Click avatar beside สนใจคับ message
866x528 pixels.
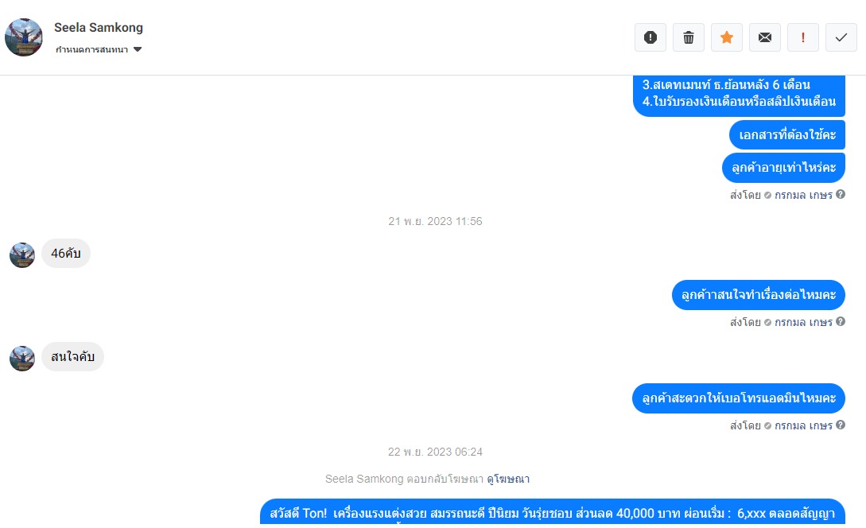point(22,359)
